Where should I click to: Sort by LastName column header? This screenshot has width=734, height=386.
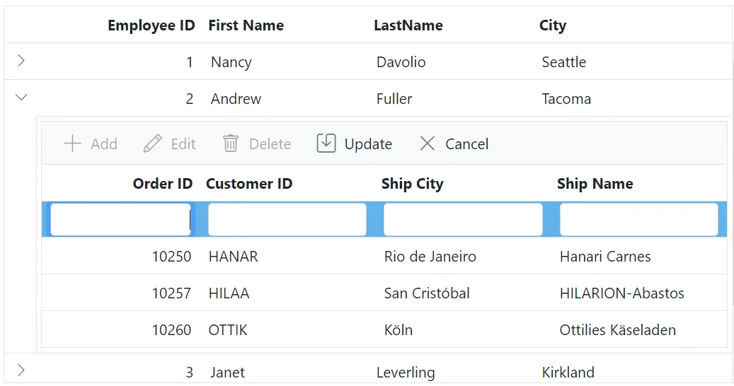(408, 25)
